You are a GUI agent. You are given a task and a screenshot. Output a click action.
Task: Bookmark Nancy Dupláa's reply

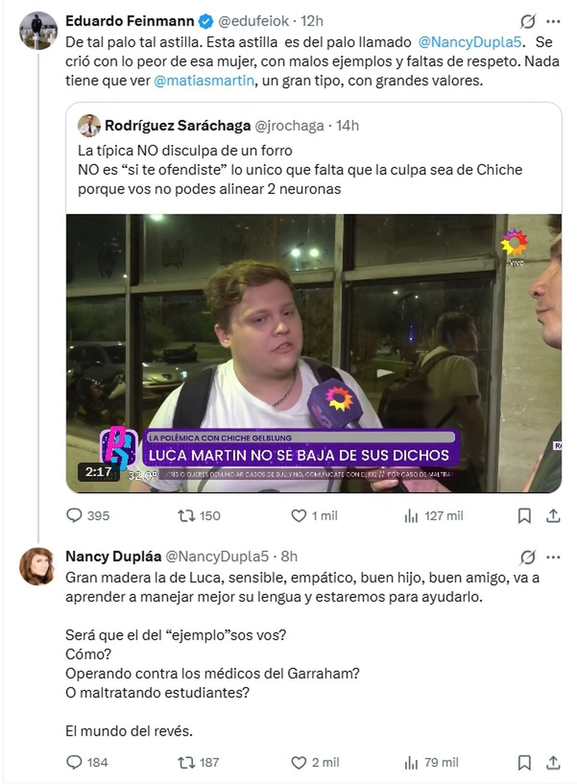[524, 762]
